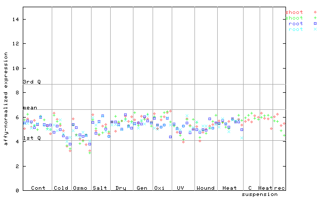Click the '3rd Q' line label
The height and width of the screenshot is (198, 331).
click(x=32, y=81)
